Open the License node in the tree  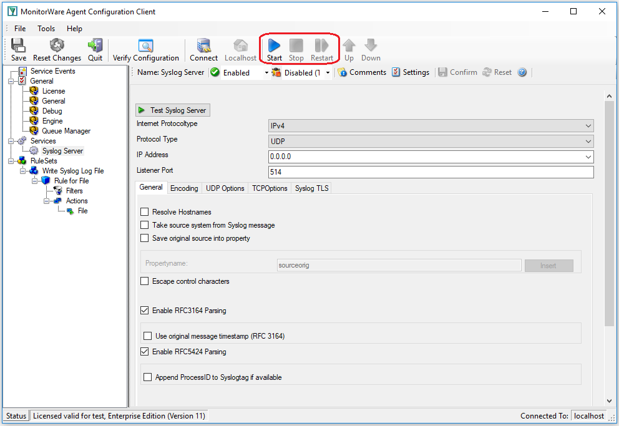click(53, 91)
